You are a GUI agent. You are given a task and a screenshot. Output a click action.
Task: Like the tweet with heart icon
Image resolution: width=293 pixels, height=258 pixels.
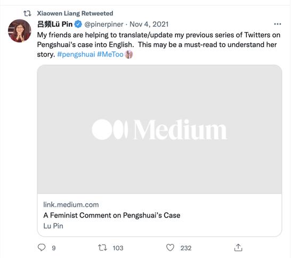(170, 247)
